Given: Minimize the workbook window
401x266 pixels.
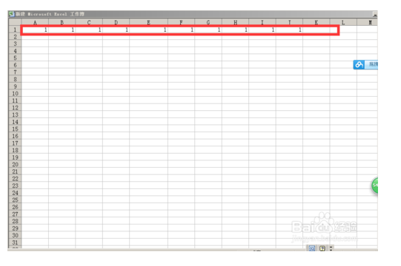Looking at the screenshot, I should tap(375, 14).
